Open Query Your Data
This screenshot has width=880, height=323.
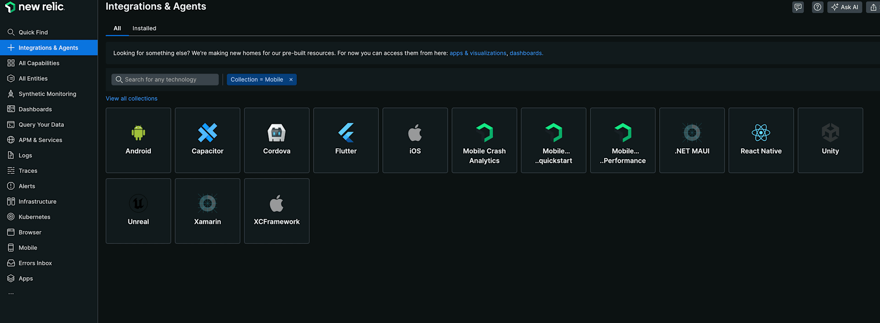click(x=49, y=125)
